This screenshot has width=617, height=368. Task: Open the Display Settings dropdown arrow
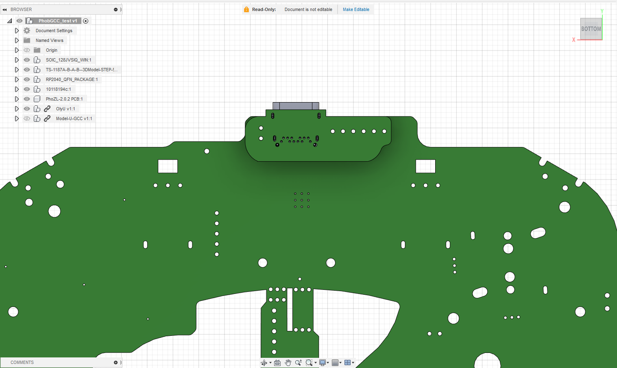[x=328, y=363]
